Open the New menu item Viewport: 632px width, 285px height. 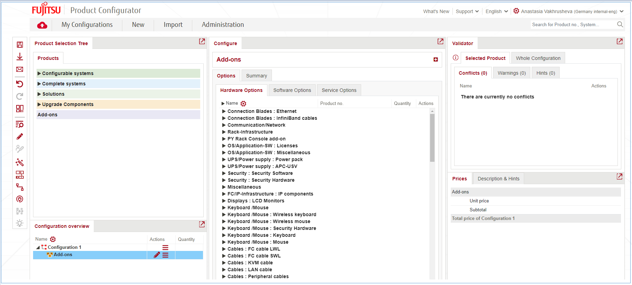coord(138,25)
